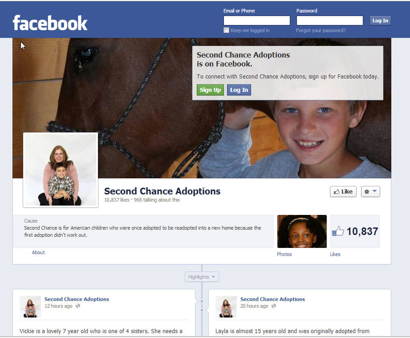
Task: Toggle the Keep me logged in checkbox
Action: point(227,30)
